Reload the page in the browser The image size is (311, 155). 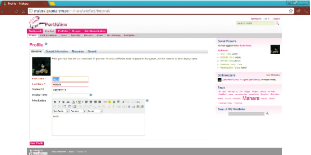pos(17,11)
